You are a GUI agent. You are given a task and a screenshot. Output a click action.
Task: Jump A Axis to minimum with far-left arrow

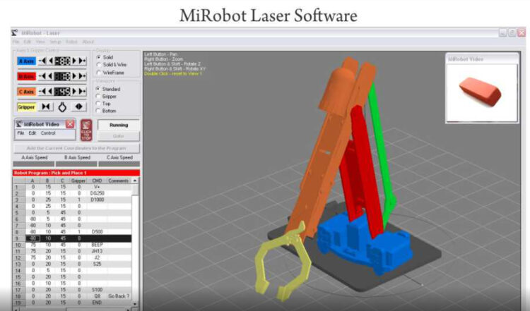coord(42,61)
